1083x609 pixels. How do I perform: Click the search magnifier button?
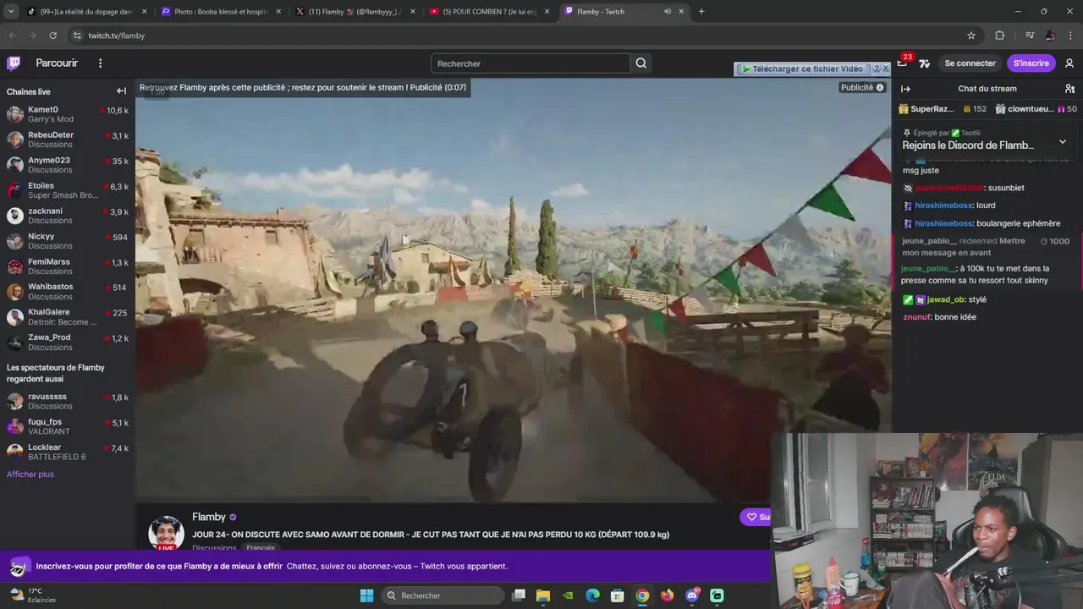pyautogui.click(x=641, y=63)
